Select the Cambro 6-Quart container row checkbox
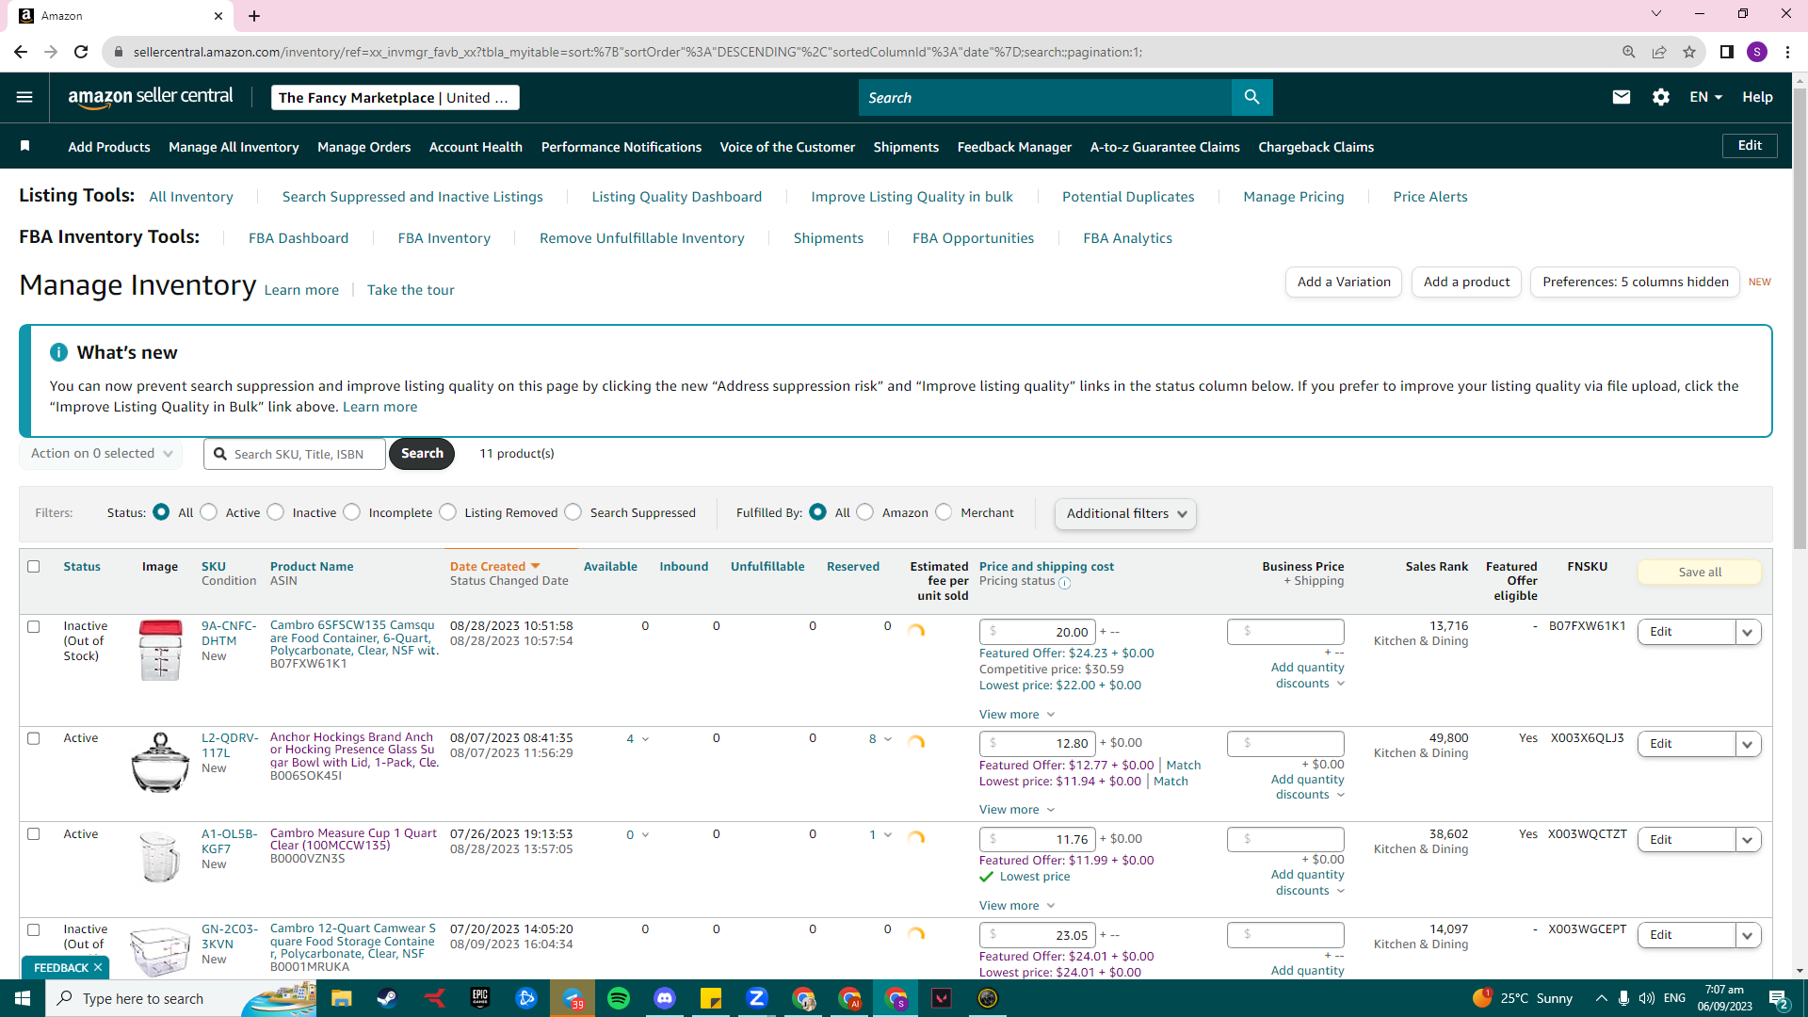 point(34,626)
